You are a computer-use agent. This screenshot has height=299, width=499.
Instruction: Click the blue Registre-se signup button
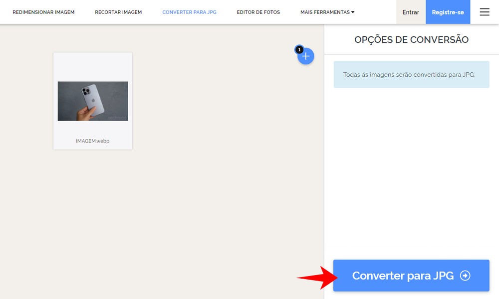(x=448, y=12)
